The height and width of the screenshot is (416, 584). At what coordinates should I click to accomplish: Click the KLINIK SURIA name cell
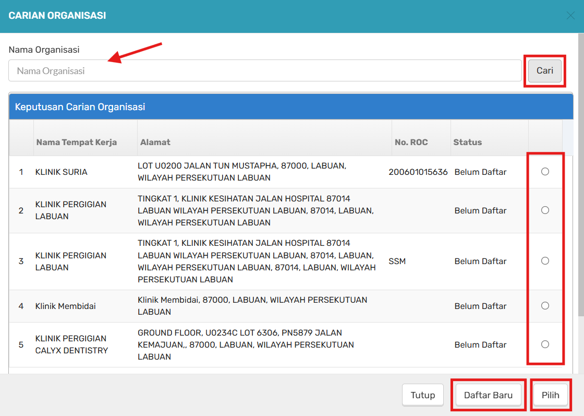tap(62, 172)
